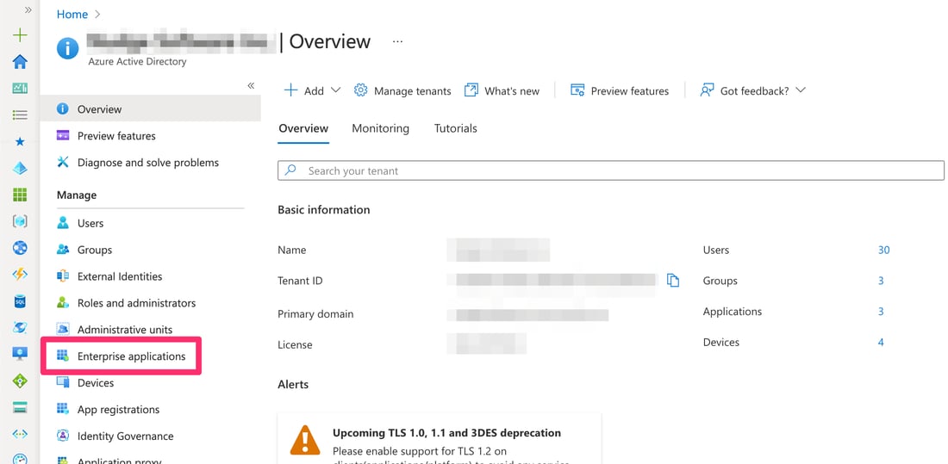Click the Groups icon in Manage menu
This screenshot has width=948, height=464.
(62, 250)
